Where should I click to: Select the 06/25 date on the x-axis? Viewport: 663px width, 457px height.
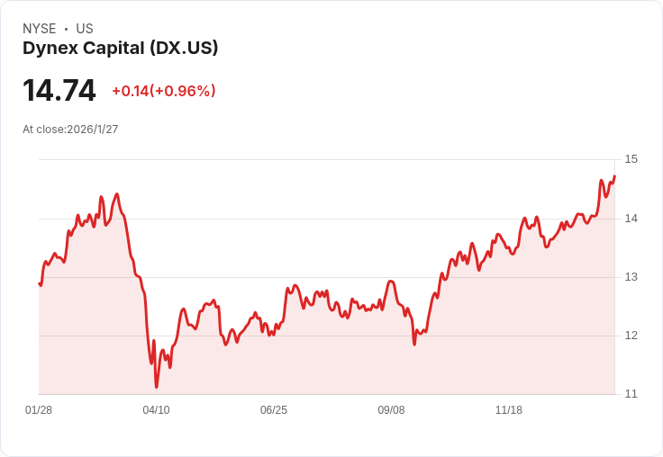pyautogui.click(x=274, y=410)
